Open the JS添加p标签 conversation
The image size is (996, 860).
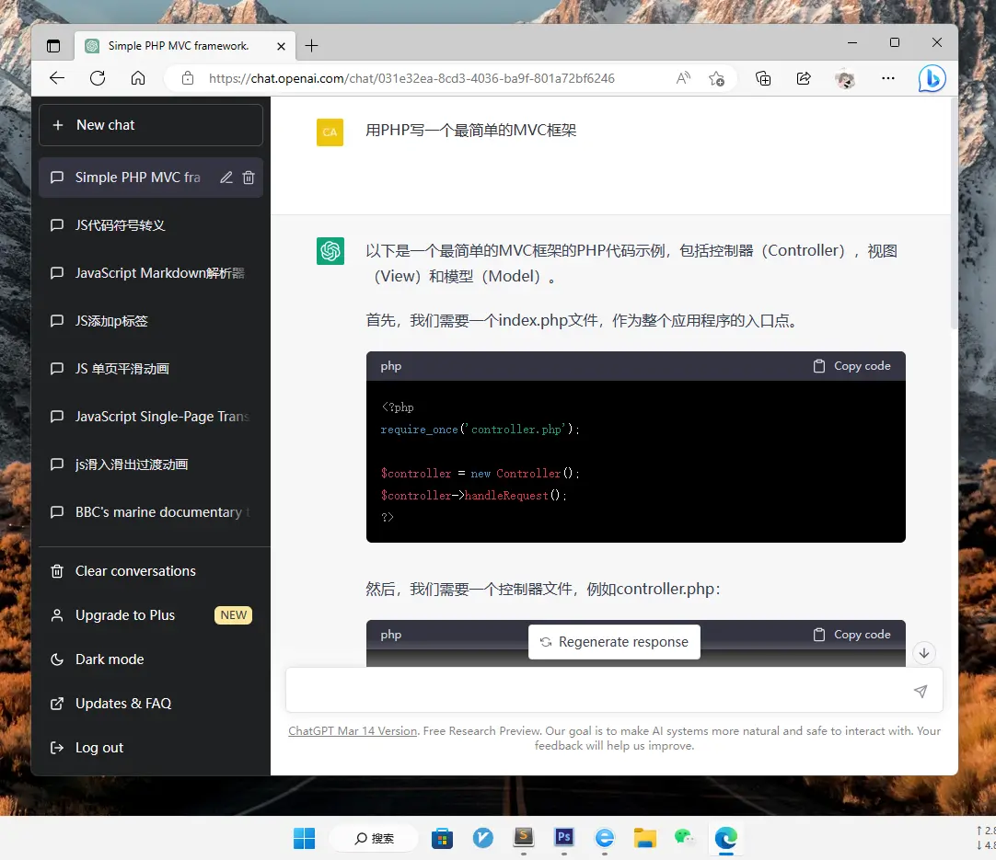[x=151, y=321]
